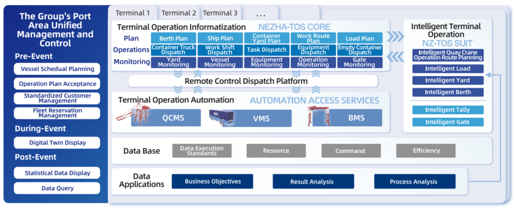Click the arrowhead pointing at Intelligent Load
This screenshot has width=515, height=212.
pyautogui.click(x=488, y=75)
